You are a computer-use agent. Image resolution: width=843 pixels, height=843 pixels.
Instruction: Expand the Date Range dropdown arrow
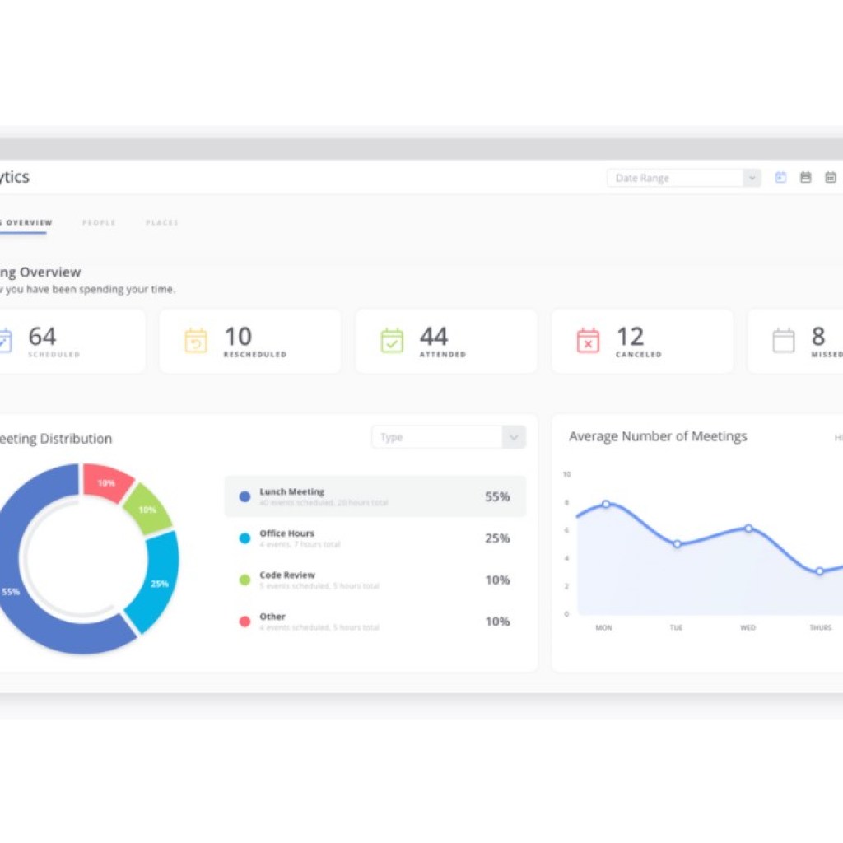coord(752,178)
